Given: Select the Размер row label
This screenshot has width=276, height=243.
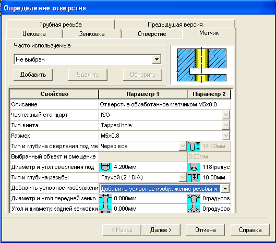Looking at the screenshot, I should [21, 136].
